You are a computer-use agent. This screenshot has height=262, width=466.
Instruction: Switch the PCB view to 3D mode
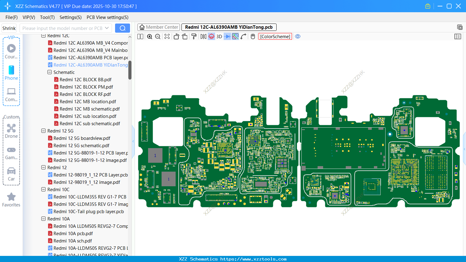219,36
